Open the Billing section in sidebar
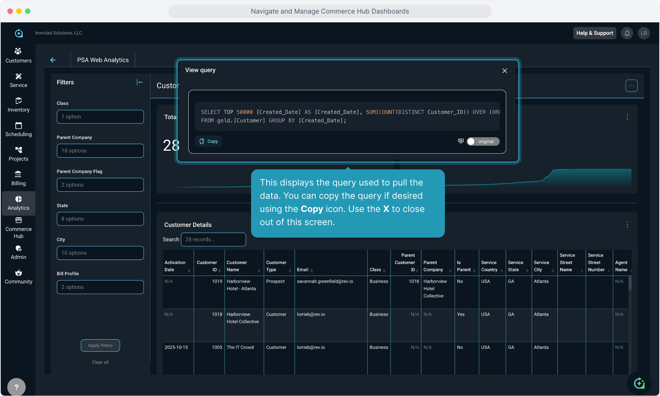660x396 pixels. click(x=18, y=178)
